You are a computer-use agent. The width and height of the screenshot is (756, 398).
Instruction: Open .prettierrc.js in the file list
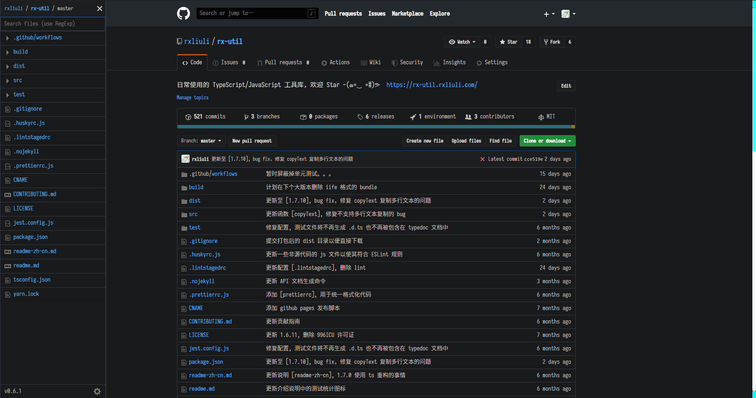pos(209,295)
